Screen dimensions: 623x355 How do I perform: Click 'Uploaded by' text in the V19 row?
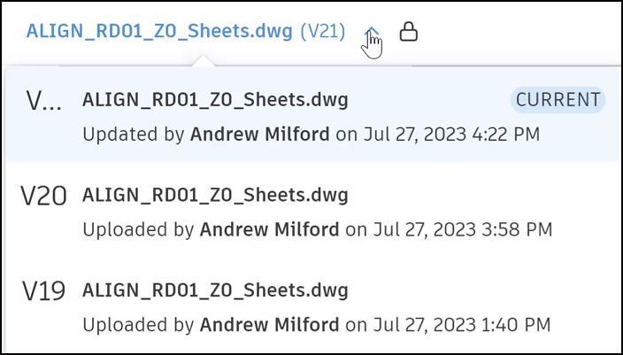coord(137,325)
